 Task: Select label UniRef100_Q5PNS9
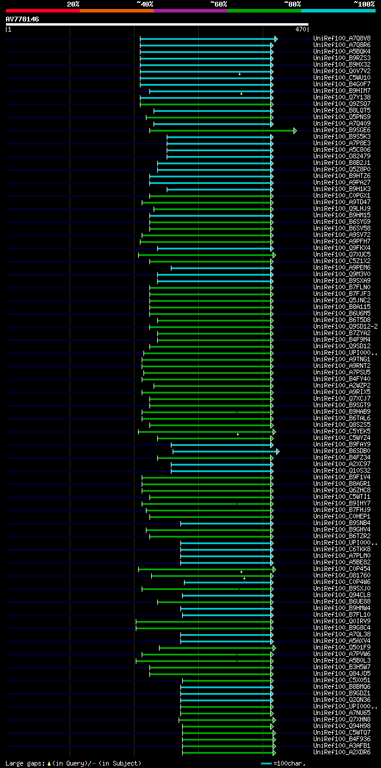(342, 117)
